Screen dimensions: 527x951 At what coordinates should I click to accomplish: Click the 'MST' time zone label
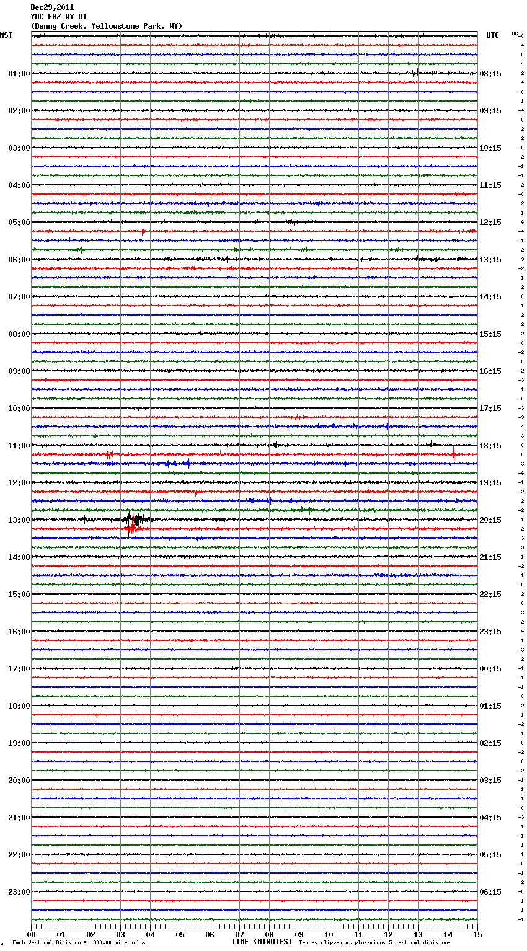coord(6,35)
